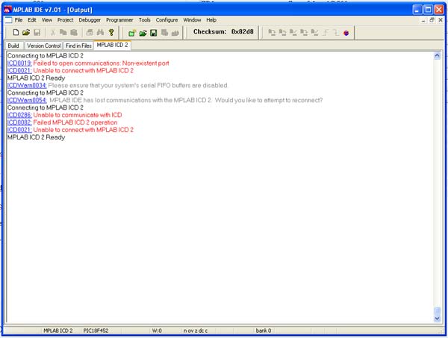Follow the ICDWarn0034 warning link
Screen dimensions: 448x338
tap(27, 86)
